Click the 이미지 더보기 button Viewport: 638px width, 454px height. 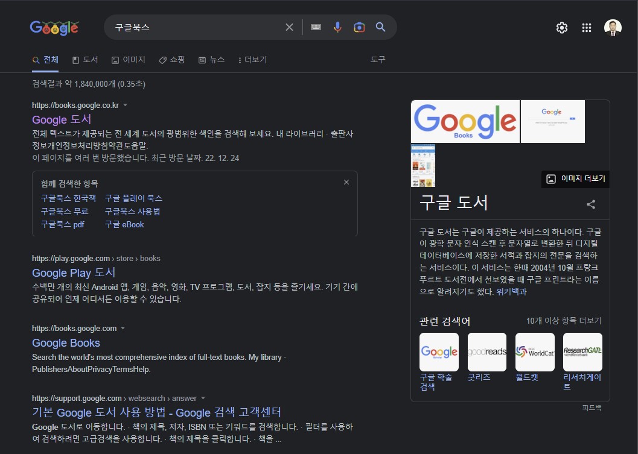[x=575, y=179]
